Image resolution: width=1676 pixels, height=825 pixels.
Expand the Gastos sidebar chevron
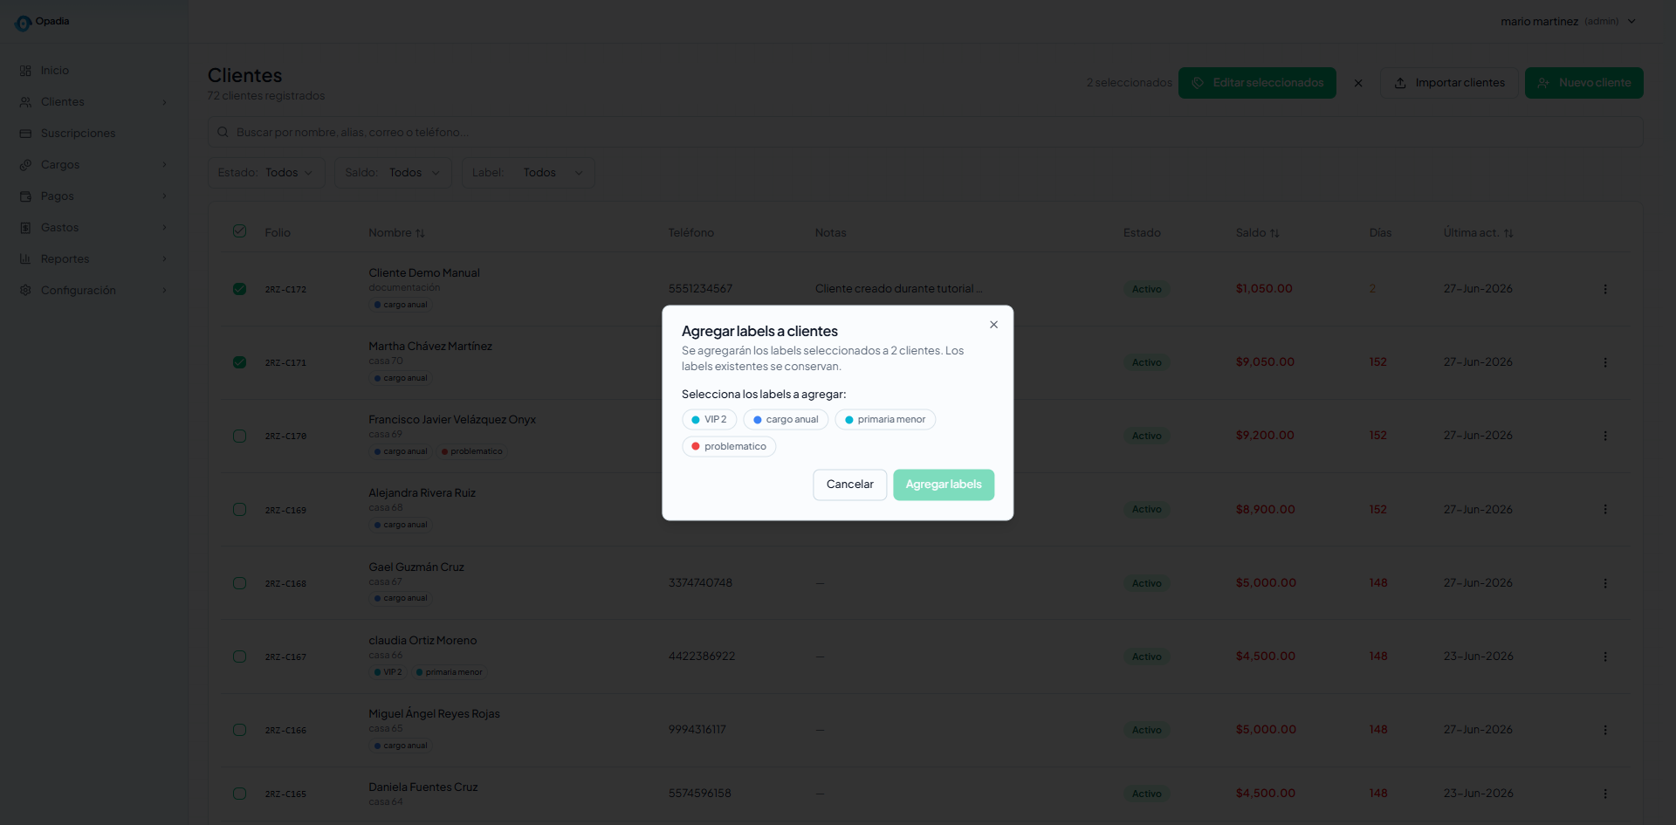click(x=164, y=228)
